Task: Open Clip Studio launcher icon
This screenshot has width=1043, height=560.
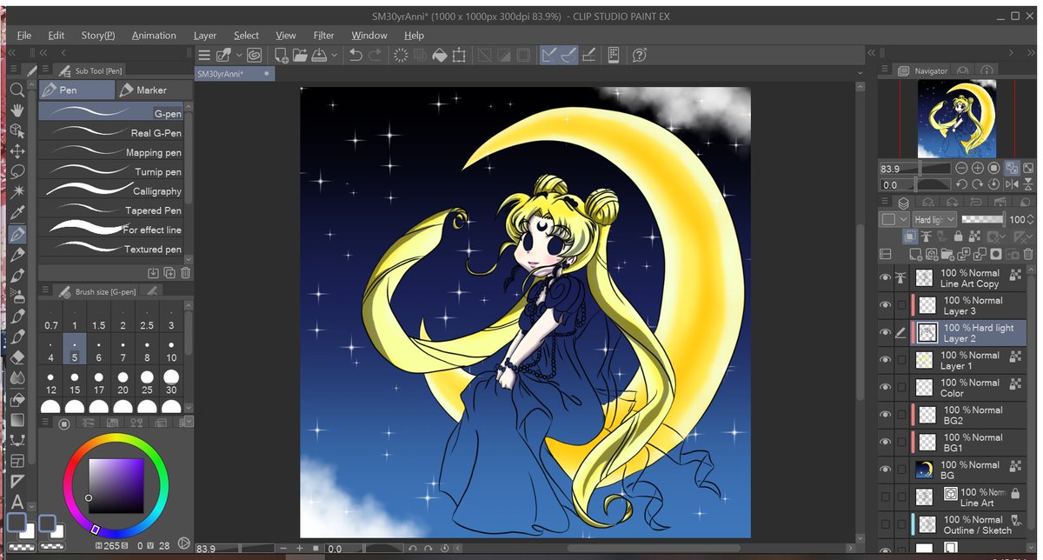Action: point(255,56)
